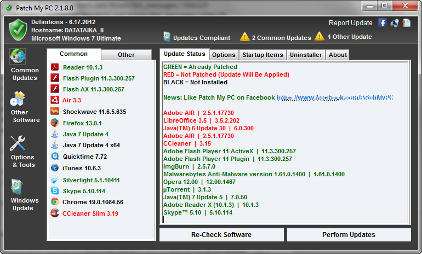This screenshot has width=422, height=254.
Task: Click the 1 Other Update warning icon
Action: (320, 36)
